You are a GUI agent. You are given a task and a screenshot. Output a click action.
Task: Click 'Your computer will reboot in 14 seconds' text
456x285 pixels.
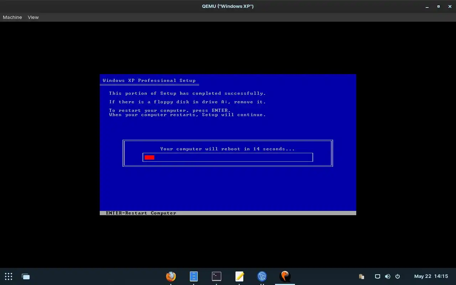click(x=228, y=149)
